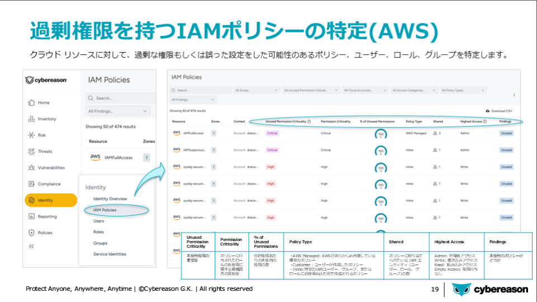Viewport: 537px width, 302px height.
Task: Click 'AWS Managed' policy type cell
Action: click(416, 133)
